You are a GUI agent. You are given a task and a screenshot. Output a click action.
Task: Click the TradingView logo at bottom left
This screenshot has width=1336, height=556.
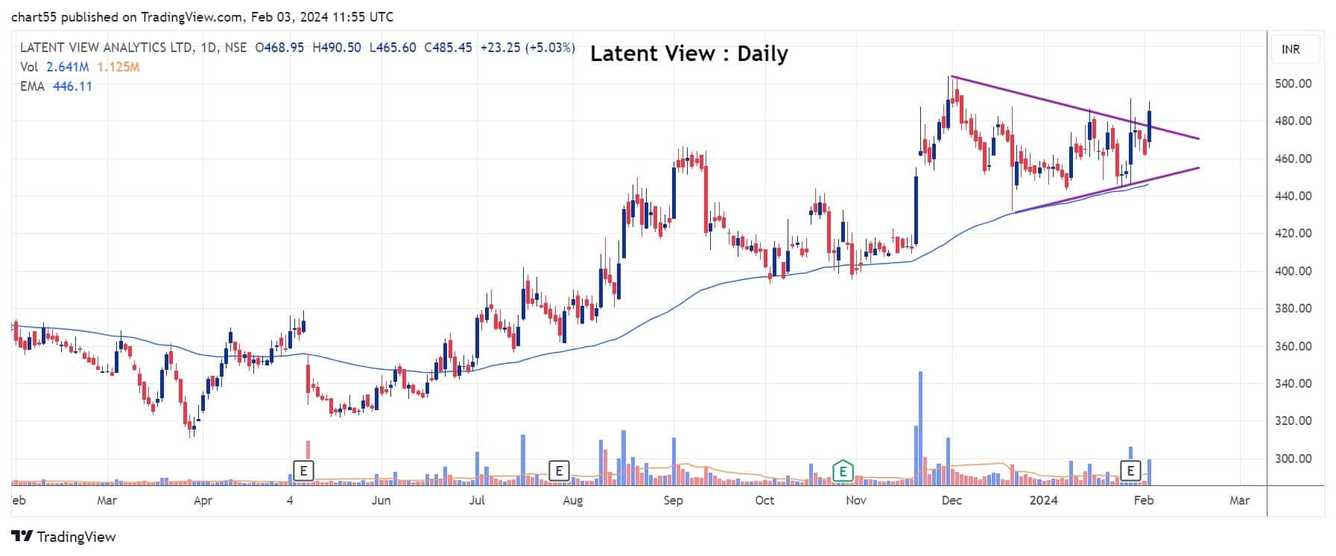click(x=64, y=537)
